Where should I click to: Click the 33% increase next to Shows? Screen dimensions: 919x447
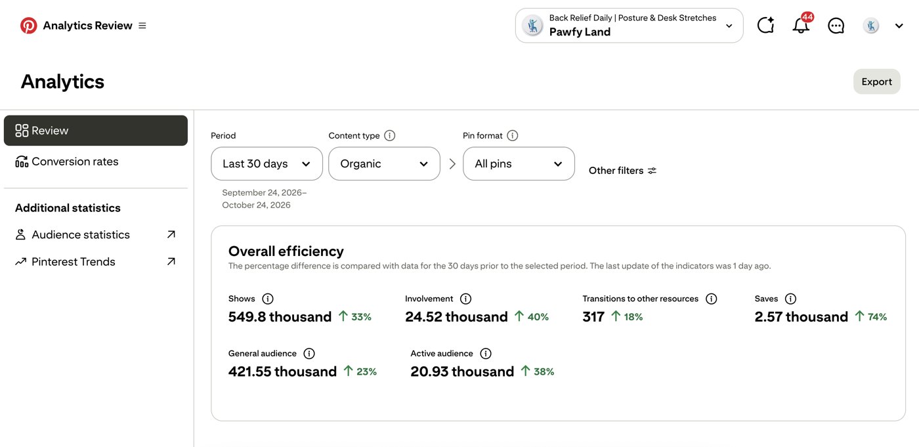(355, 316)
